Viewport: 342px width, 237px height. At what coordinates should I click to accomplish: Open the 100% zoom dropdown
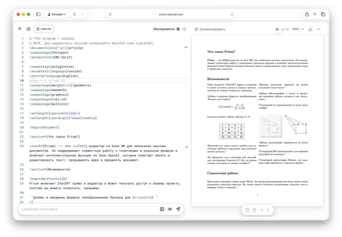(298, 29)
